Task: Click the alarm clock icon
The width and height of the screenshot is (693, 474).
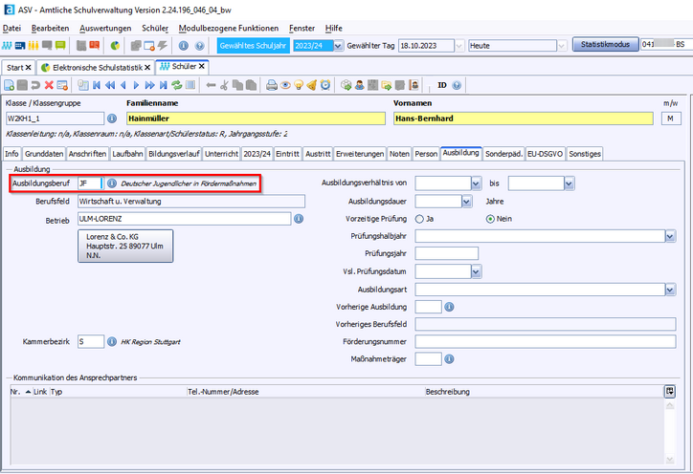Action: point(325,85)
